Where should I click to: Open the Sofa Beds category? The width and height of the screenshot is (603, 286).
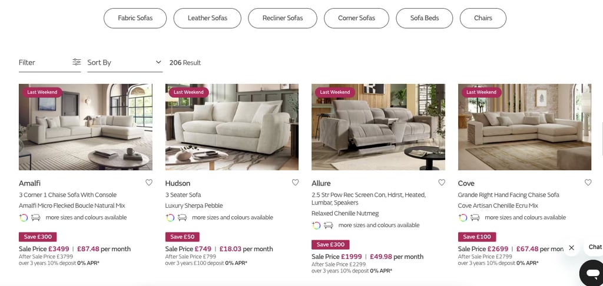(425, 18)
